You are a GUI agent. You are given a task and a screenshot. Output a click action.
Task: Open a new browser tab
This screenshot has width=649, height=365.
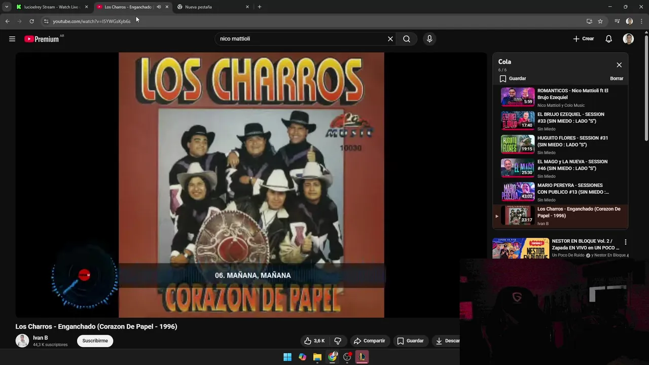click(260, 7)
